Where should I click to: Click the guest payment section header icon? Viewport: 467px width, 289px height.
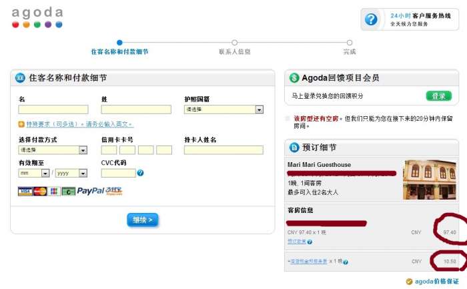pos(20,78)
